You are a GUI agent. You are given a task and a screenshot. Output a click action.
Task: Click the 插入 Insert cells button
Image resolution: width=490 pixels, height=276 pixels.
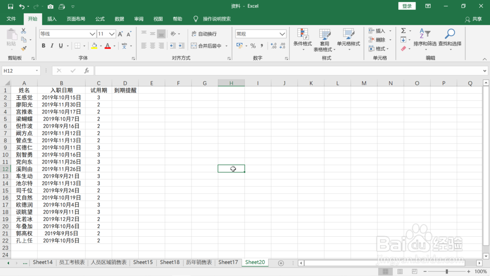[x=377, y=30]
